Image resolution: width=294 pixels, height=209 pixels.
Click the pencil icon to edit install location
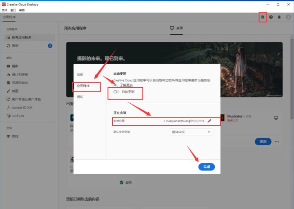pos(209,121)
